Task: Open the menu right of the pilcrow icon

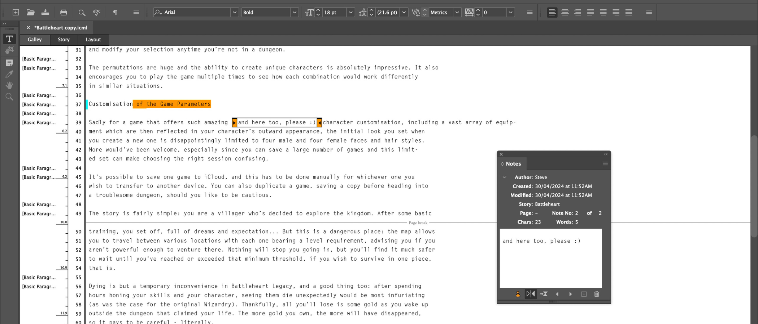Action: pyautogui.click(x=136, y=12)
